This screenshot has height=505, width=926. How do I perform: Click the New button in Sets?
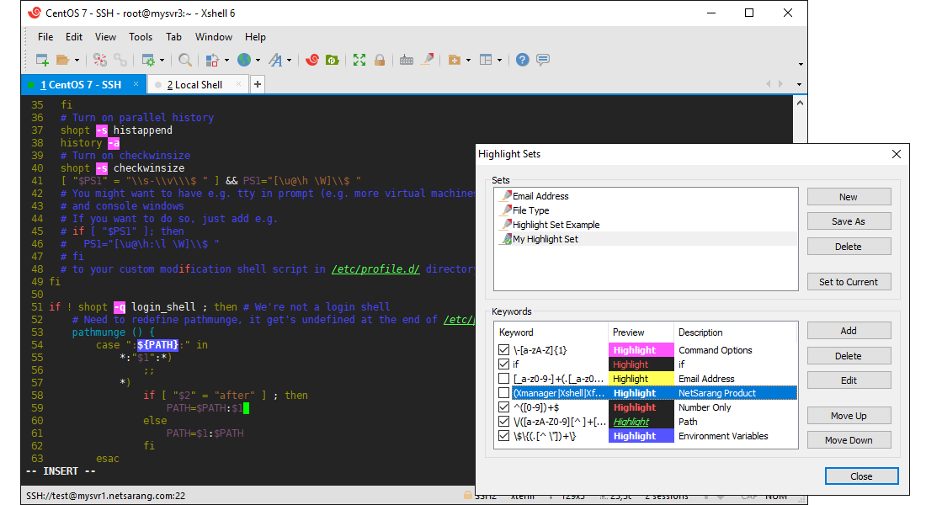pos(849,197)
